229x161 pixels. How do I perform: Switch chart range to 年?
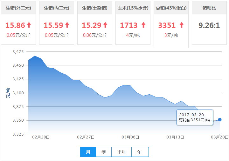140,152
